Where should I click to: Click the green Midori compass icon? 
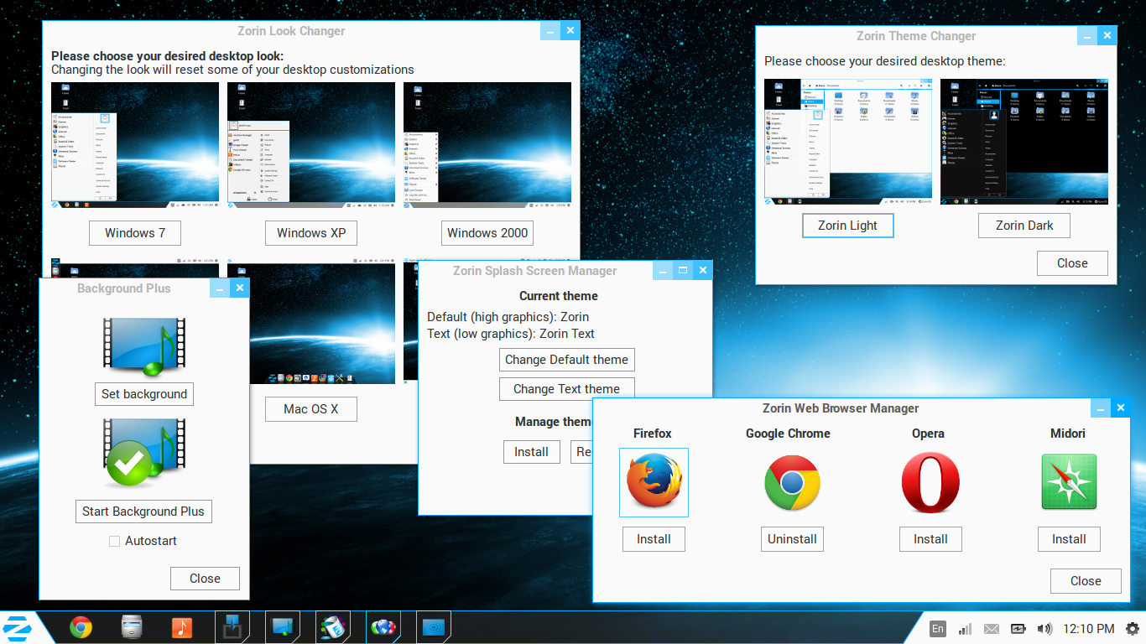click(x=1069, y=482)
